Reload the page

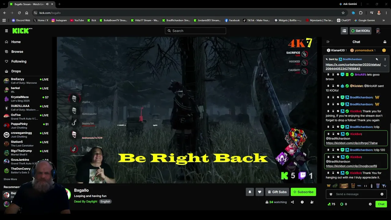pyautogui.click(x=19, y=13)
